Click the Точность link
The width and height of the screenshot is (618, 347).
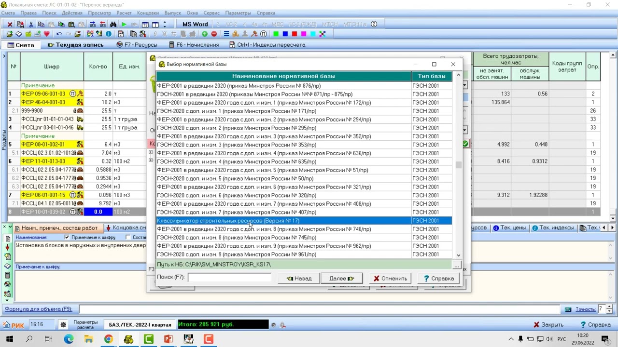point(585,309)
